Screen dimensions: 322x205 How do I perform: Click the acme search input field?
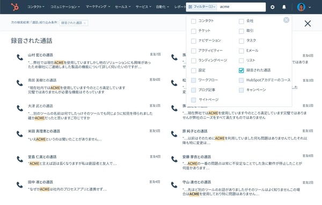coord(241,7)
